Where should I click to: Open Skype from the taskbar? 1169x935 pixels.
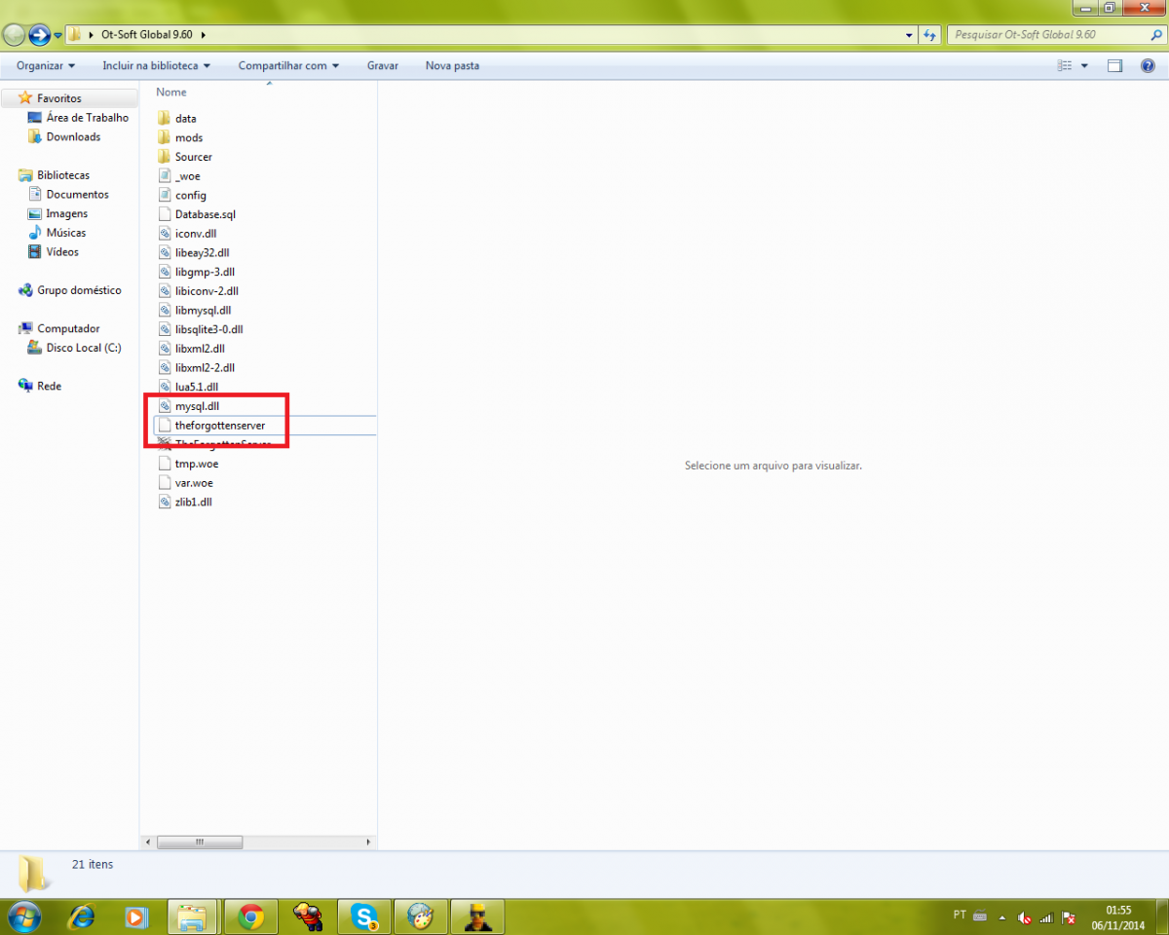point(365,916)
